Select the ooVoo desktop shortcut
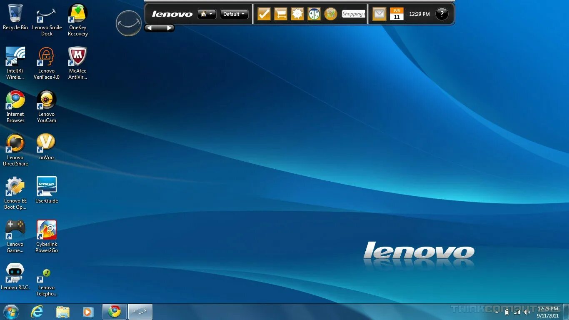 pos(47,147)
